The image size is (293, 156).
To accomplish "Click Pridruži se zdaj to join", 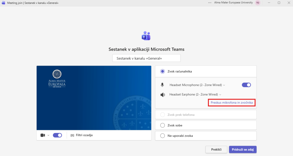I will pos(243,149).
